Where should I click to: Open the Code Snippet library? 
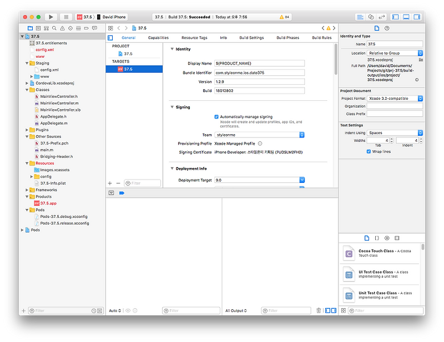[x=377, y=238]
